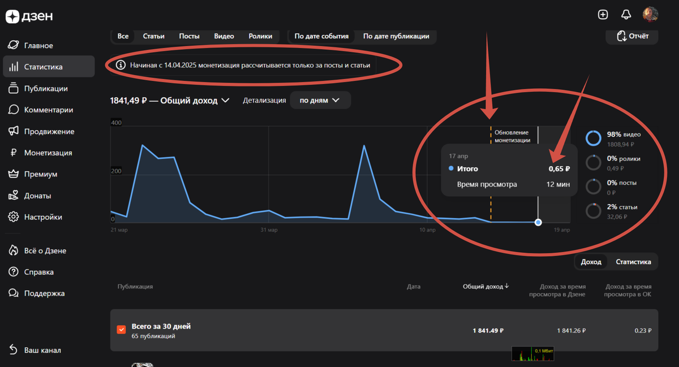This screenshot has width=679, height=367.
Task: Open Комментарии in the sidebar
Action: (x=49, y=110)
